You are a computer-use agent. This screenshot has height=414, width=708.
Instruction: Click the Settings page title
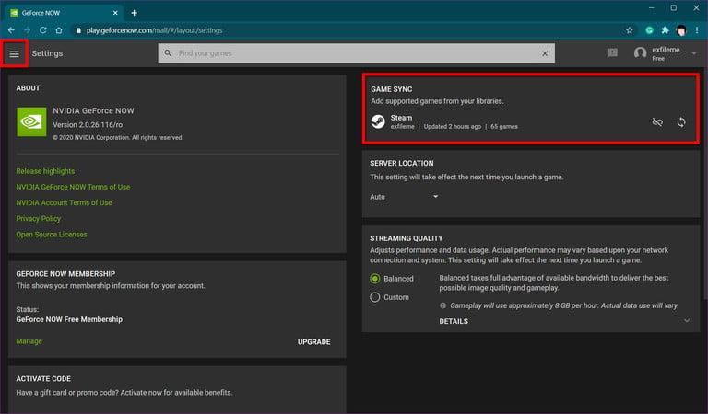coord(47,53)
